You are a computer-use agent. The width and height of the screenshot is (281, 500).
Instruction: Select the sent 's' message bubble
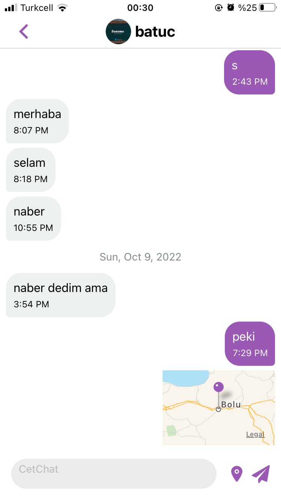pyautogui.click(x=250, y=72)
